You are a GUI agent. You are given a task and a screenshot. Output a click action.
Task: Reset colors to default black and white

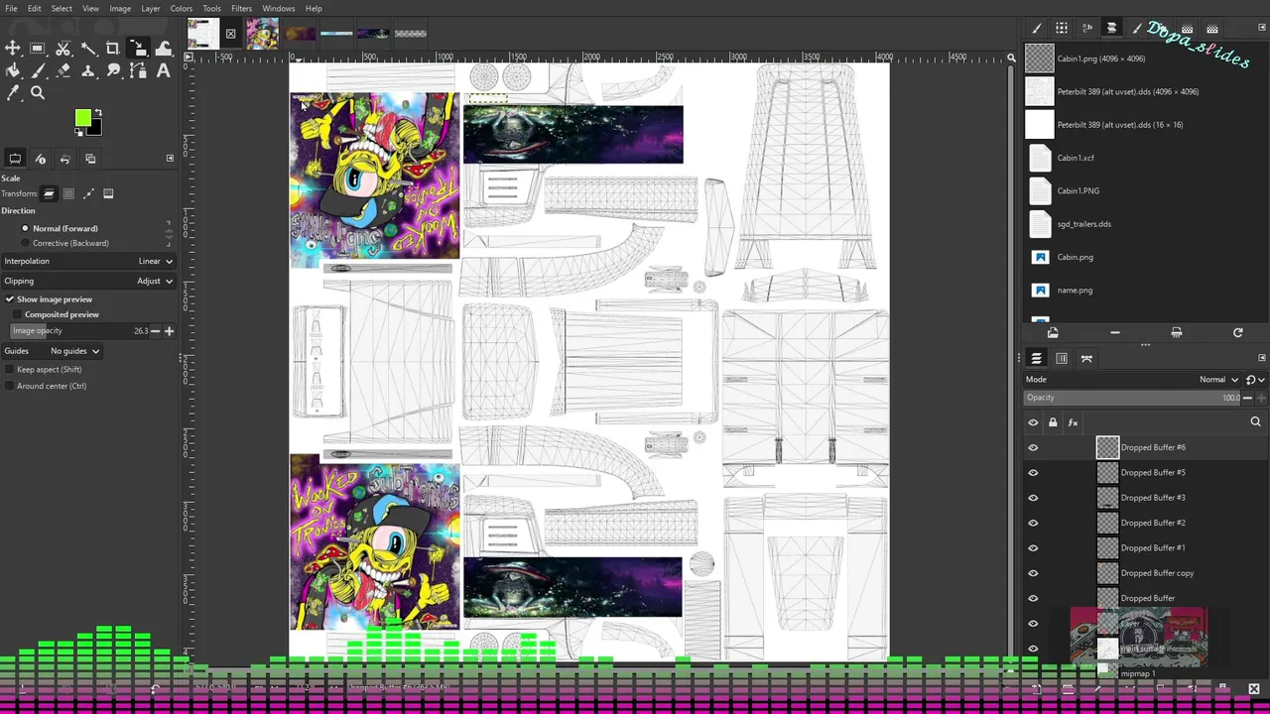coord(79,131)
